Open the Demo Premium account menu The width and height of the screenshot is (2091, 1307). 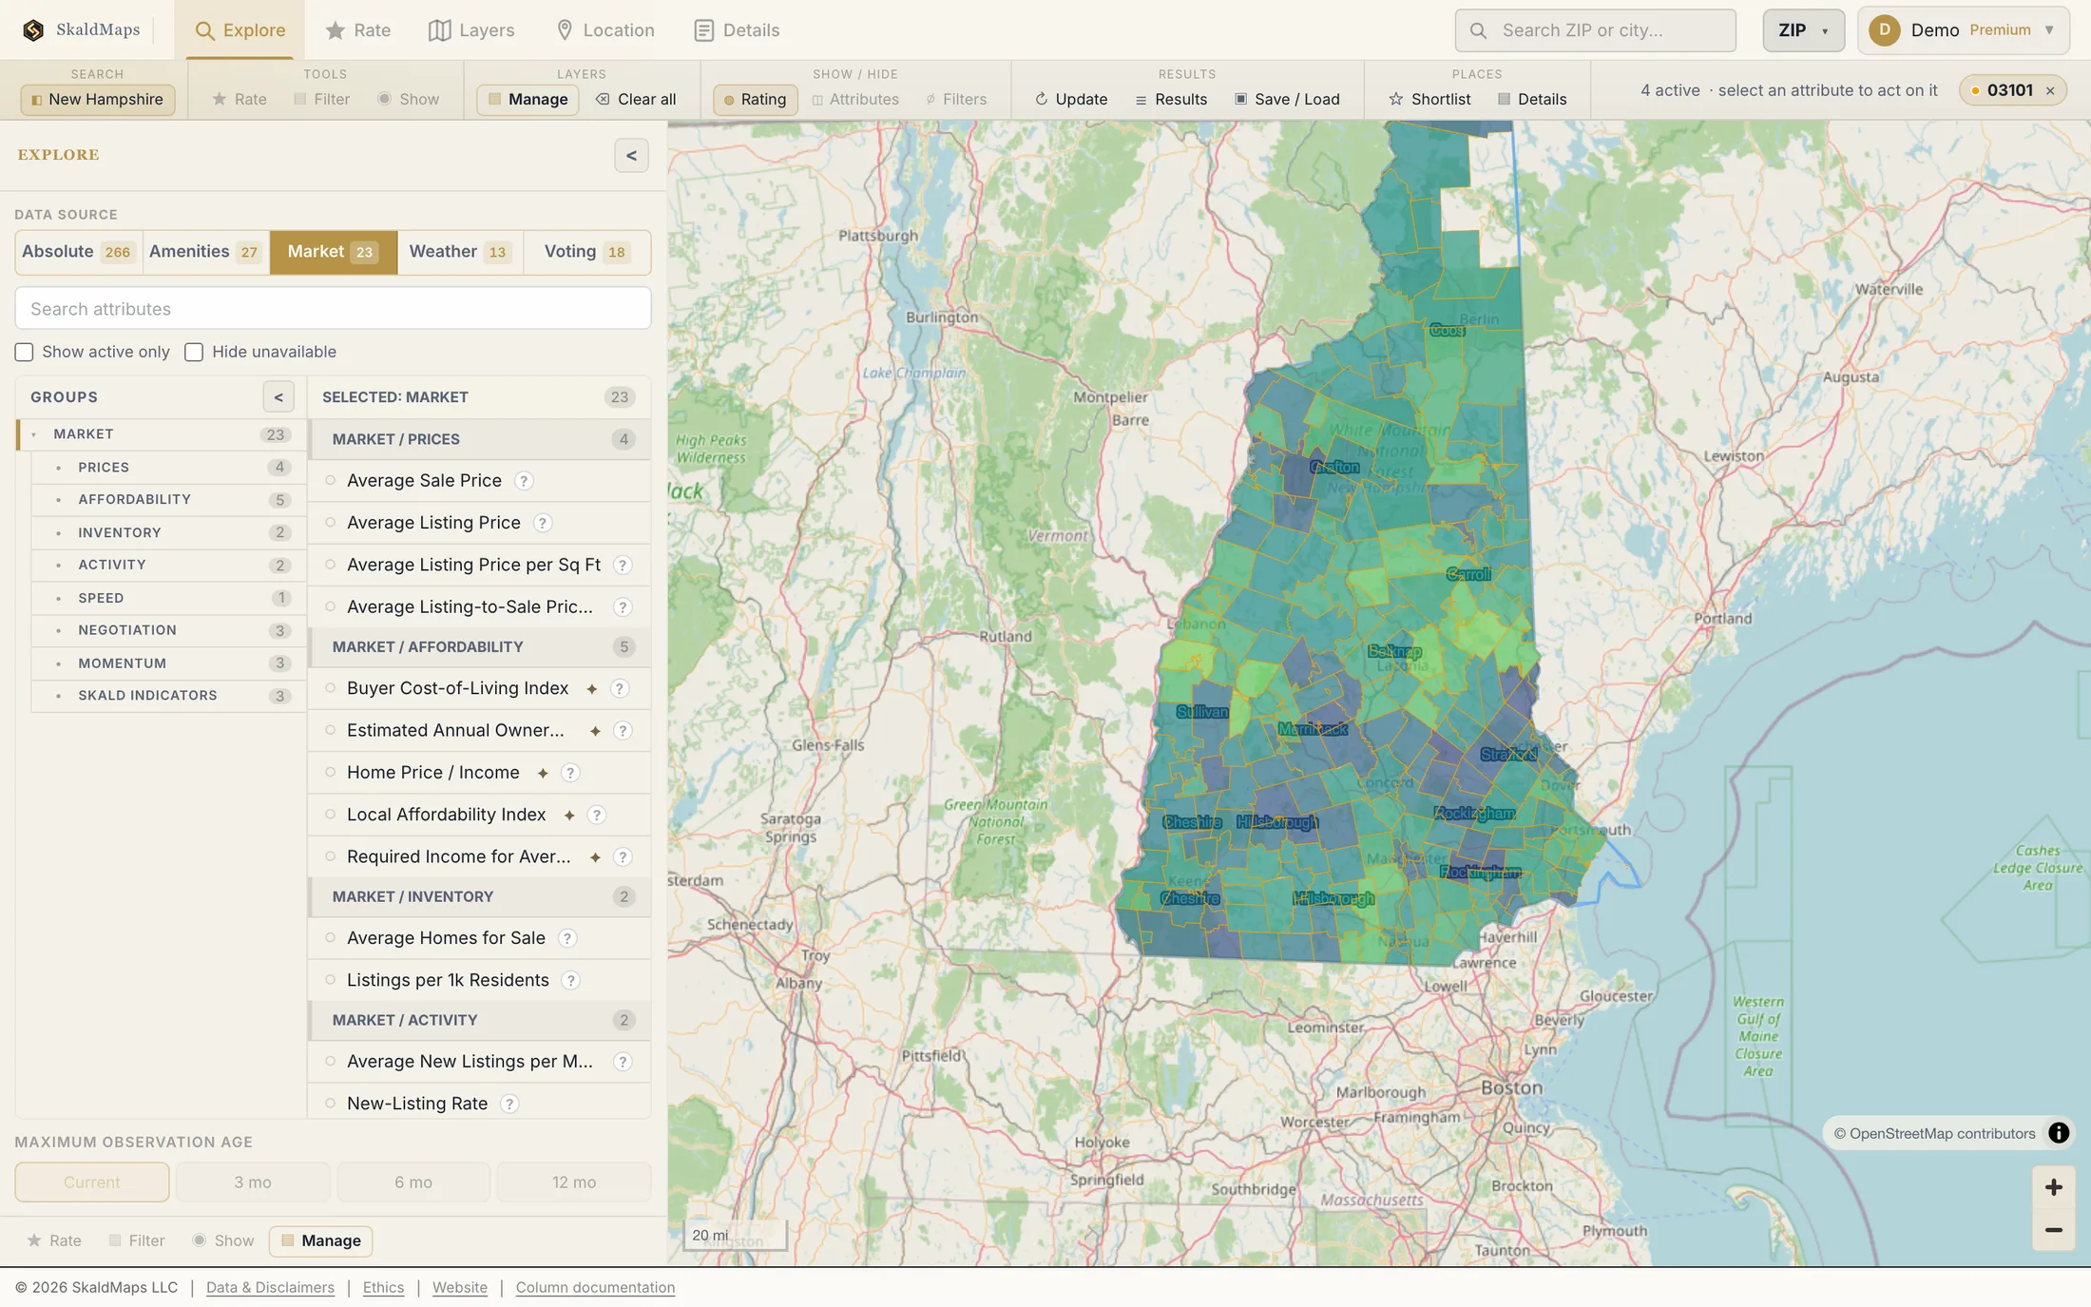tap(1963, 30)
